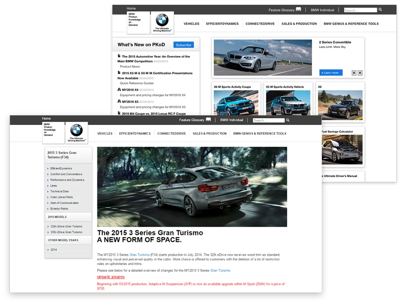Screen dimensions: 400x302
Task: Open 2015 Automotive Year competitors article
Action: pos(154,59)
